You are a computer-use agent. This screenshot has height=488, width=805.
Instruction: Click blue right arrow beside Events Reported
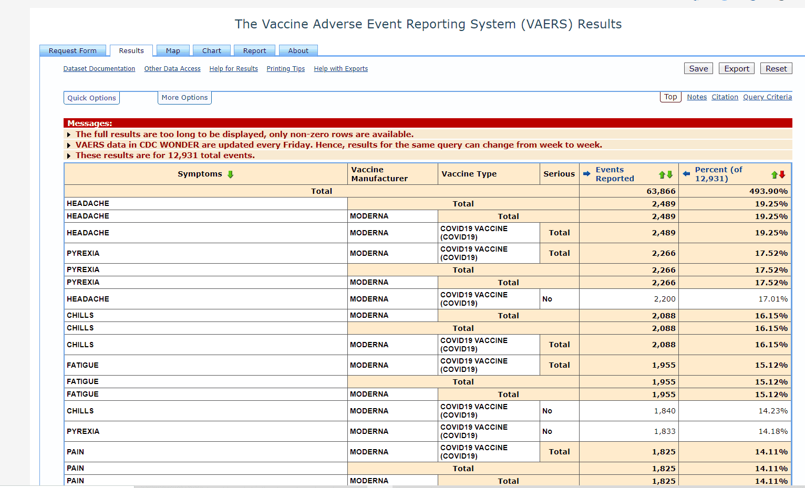tap(586, 174)
